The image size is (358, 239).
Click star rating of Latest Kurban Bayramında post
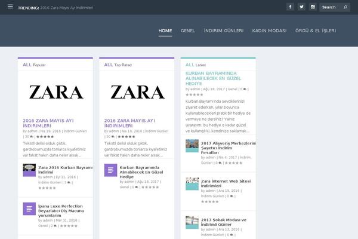point(195,94)
